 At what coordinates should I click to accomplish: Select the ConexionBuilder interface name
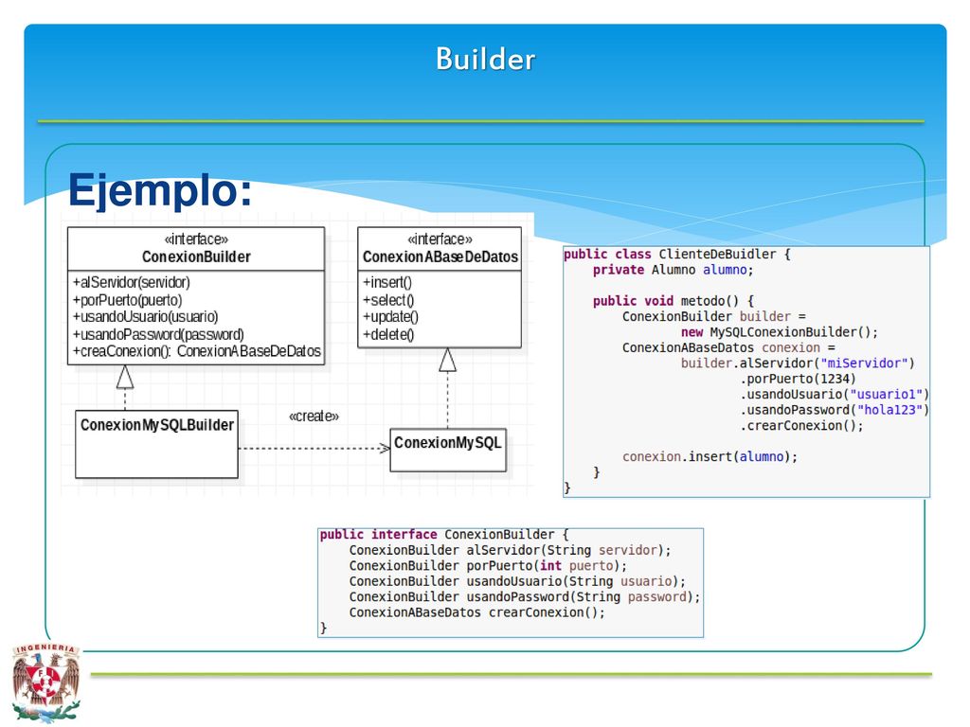(196, 257)
